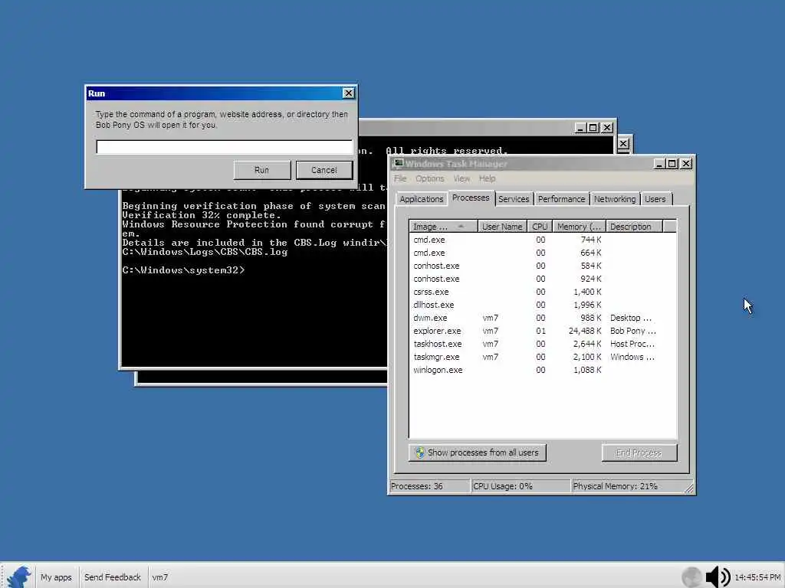The height and width of the screenshot is (588, 785).
Task: Click the Task Manager resize grip corner
Action: (689, 488)
